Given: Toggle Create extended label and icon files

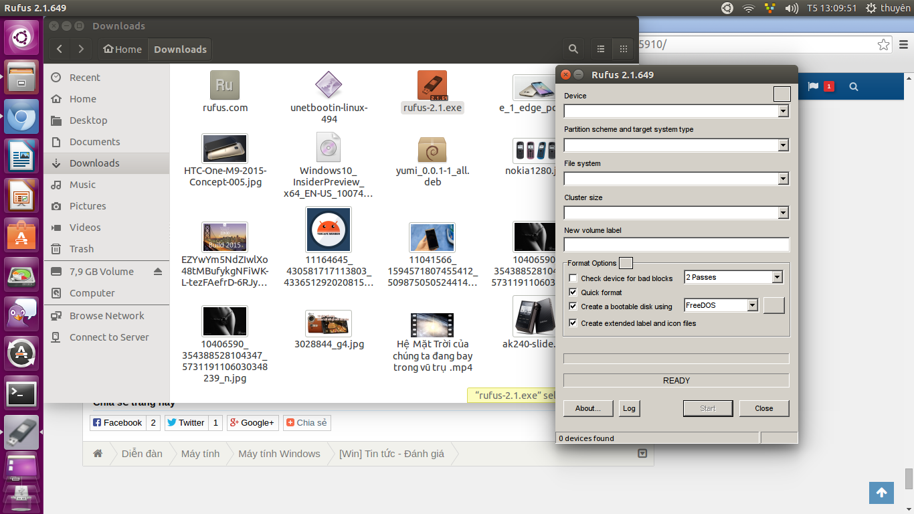Looking at the screenshot, I should tap(573, 323).
